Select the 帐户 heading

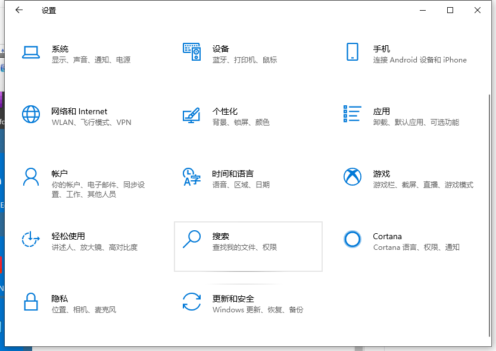(60, 174)
